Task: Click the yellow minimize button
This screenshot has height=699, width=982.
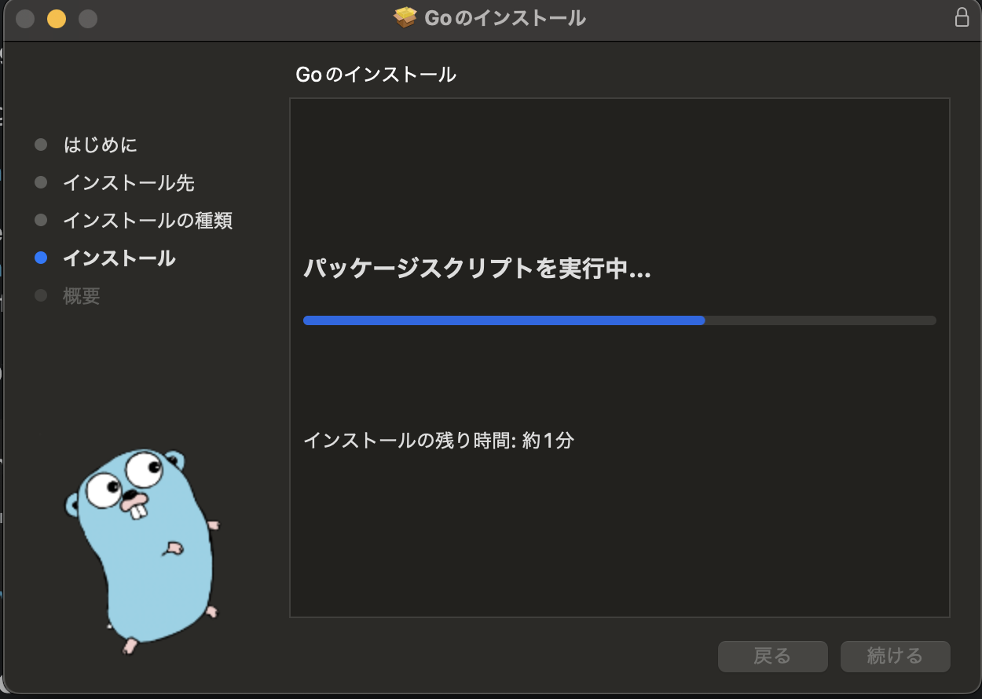Action: (56, 16)
